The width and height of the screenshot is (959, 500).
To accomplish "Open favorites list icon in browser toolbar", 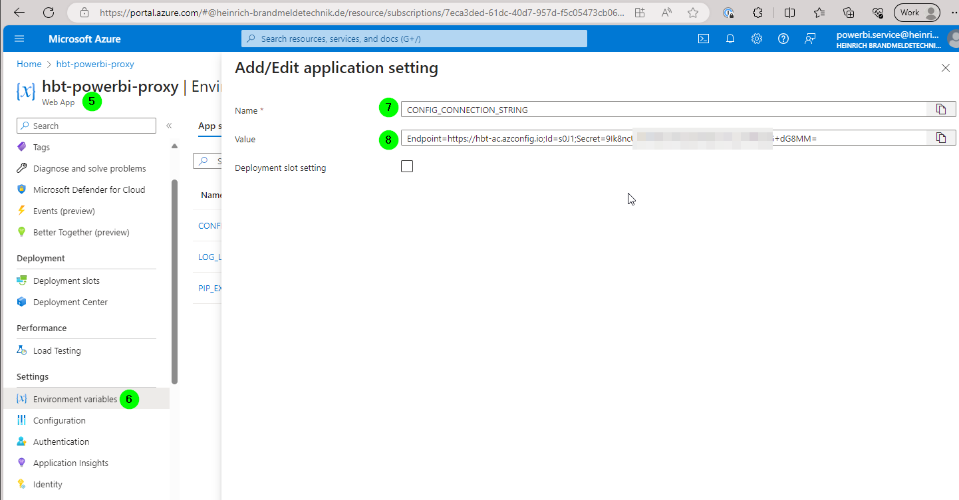I will click(x=819, y=13).
